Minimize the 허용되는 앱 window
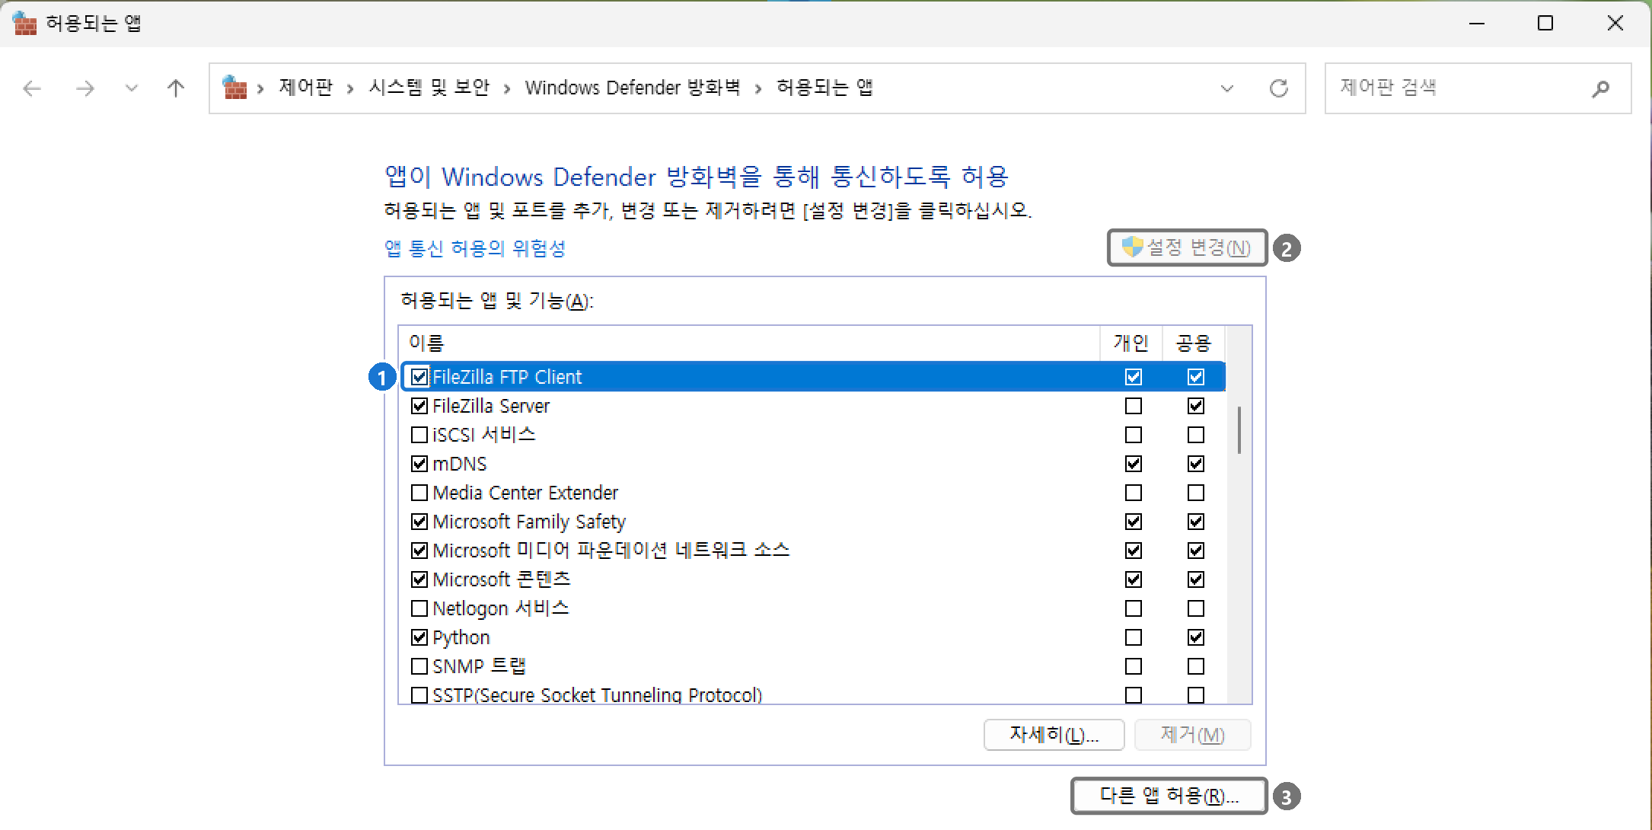Screen dimensions: 1652x830 coord(1477,24)
